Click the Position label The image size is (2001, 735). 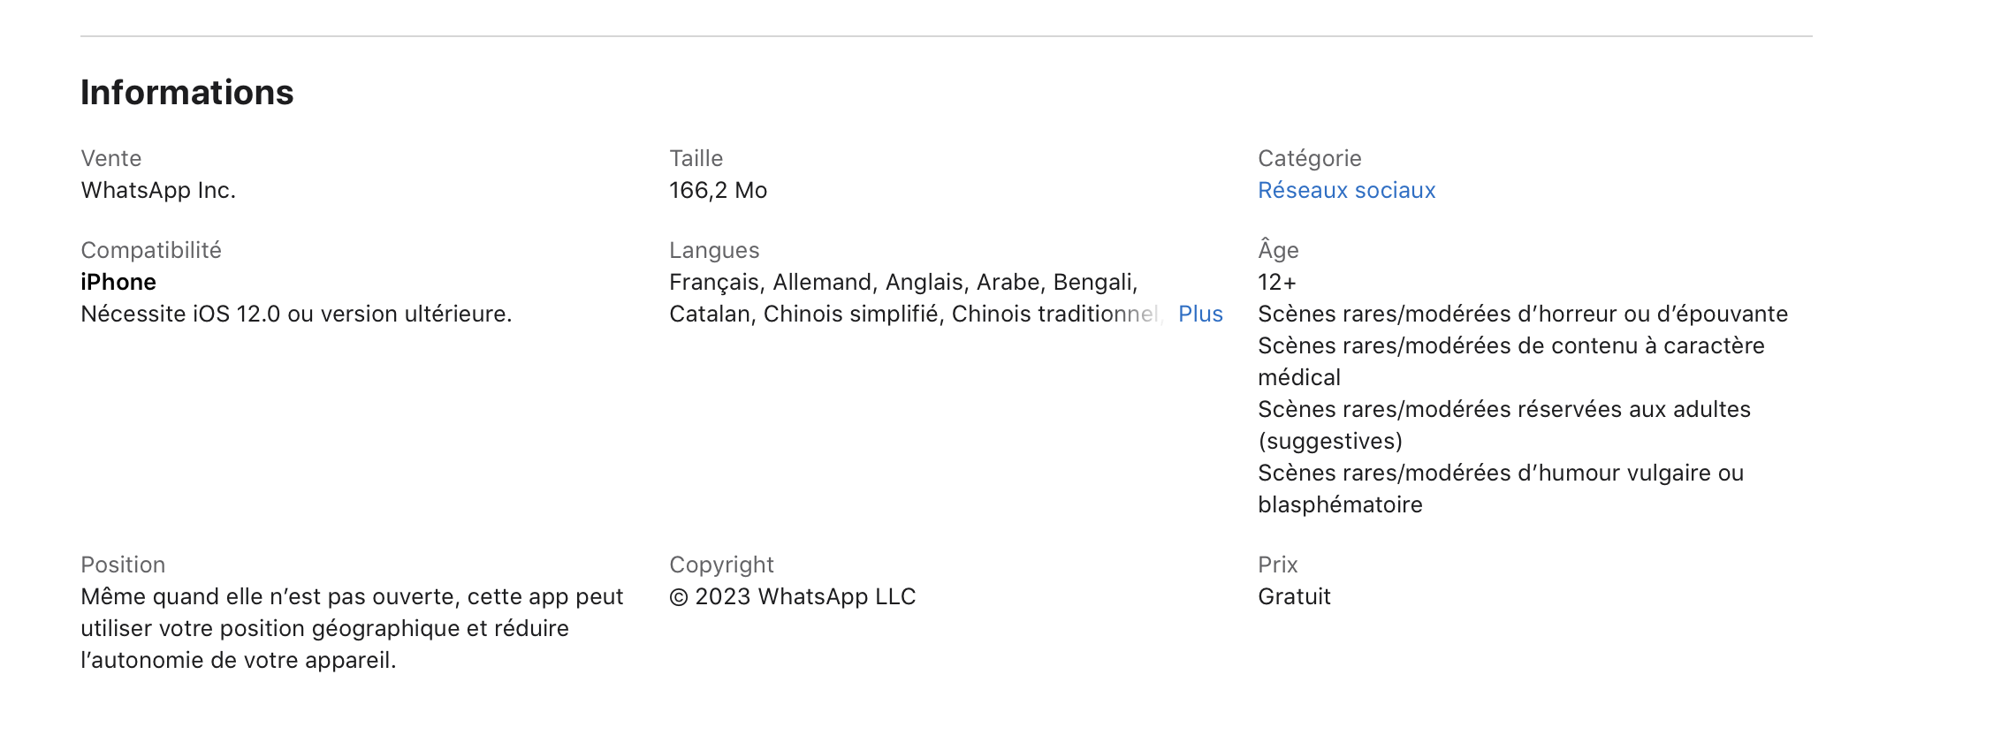(123, 565)
